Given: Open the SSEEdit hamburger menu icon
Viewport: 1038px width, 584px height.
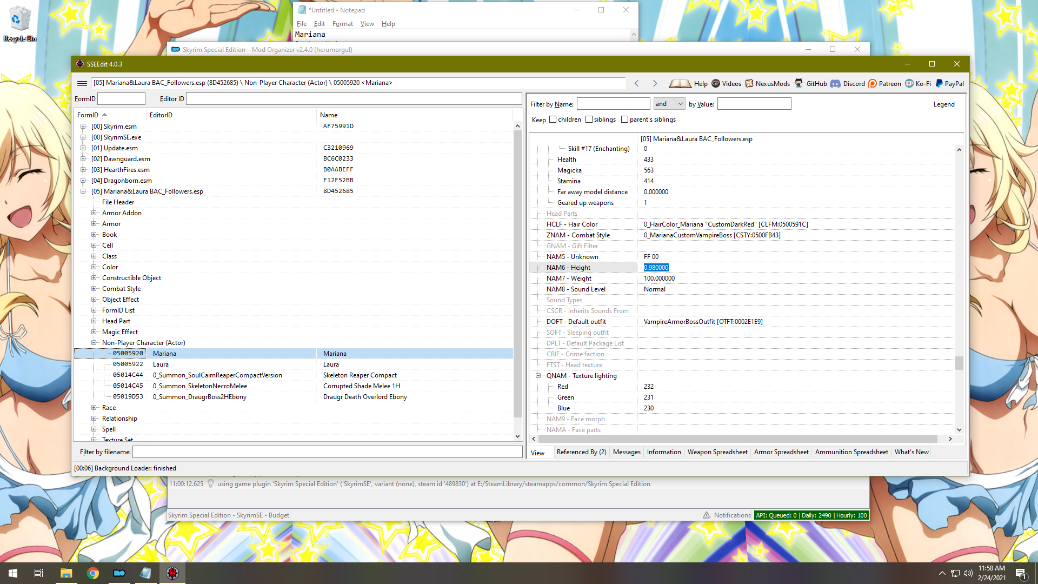Looking at the screenshot, I should (82, 83).
